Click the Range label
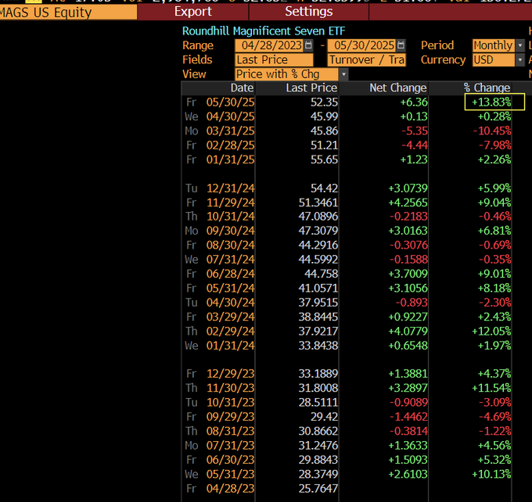Image resolution: width=532 pixels, height=502 pixels. pos(198,45)
